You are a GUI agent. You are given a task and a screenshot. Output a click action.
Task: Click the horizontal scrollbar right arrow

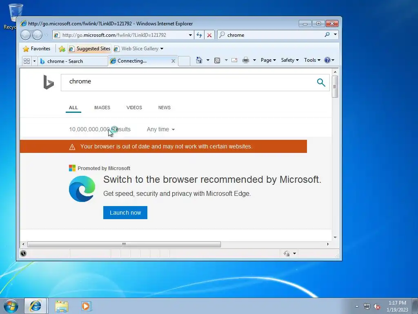(x=328, y=244)
